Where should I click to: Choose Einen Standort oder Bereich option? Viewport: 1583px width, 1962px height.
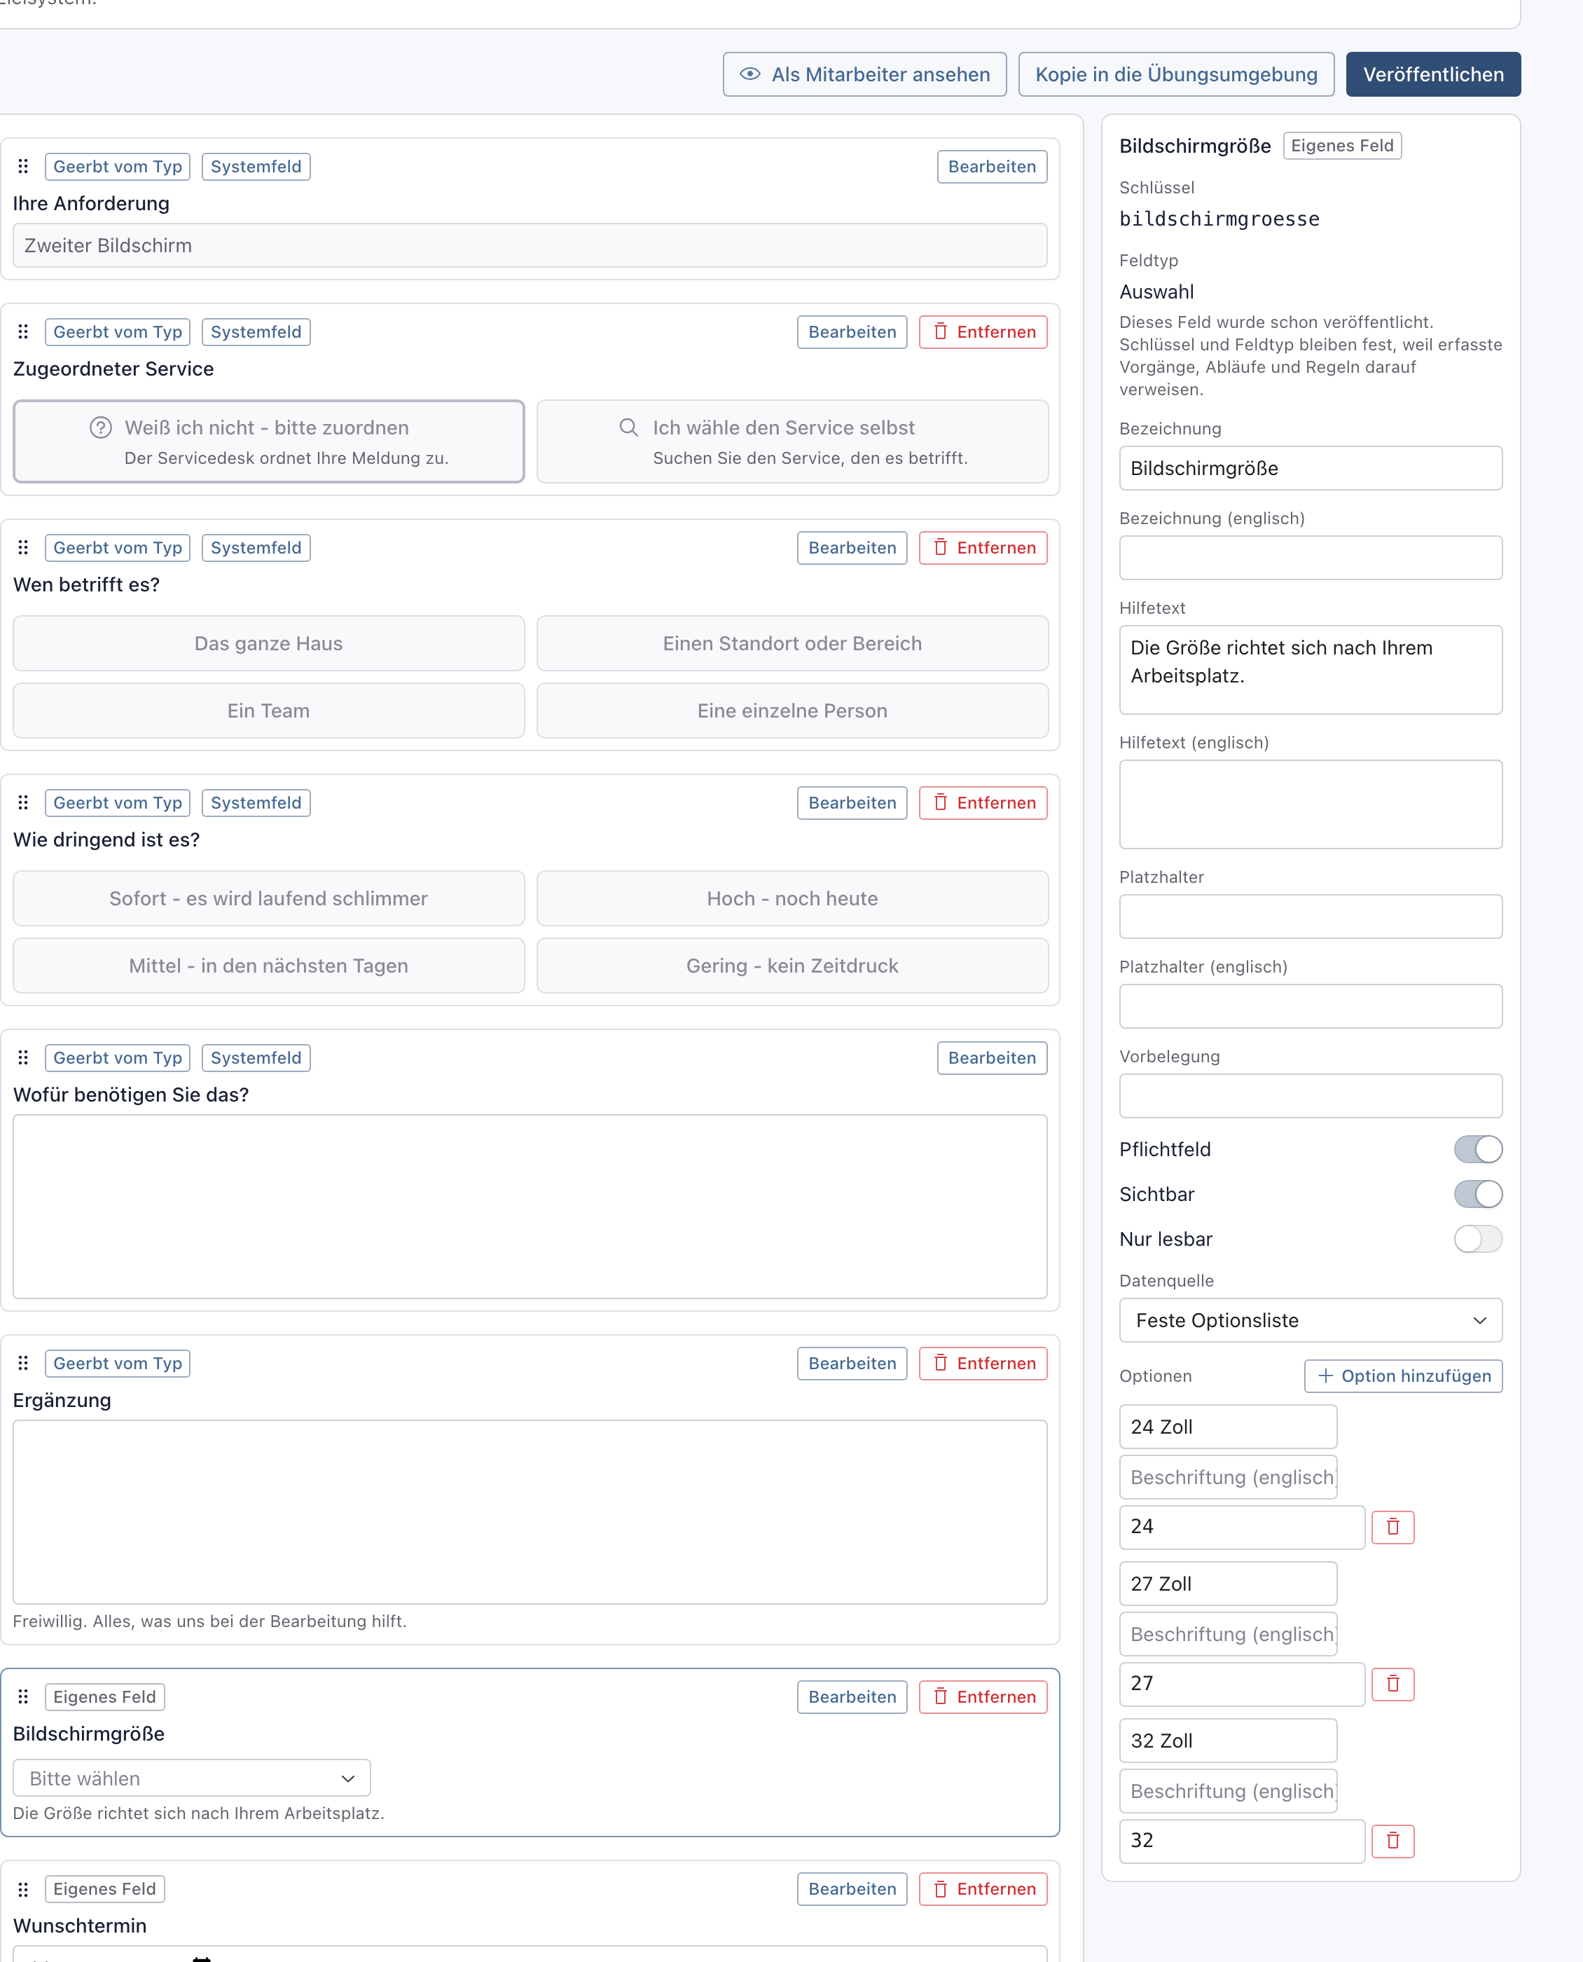[792, 643]
